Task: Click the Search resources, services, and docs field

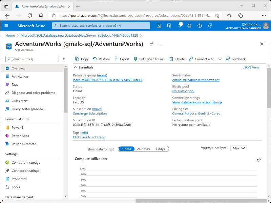Action: pos(101,26)
